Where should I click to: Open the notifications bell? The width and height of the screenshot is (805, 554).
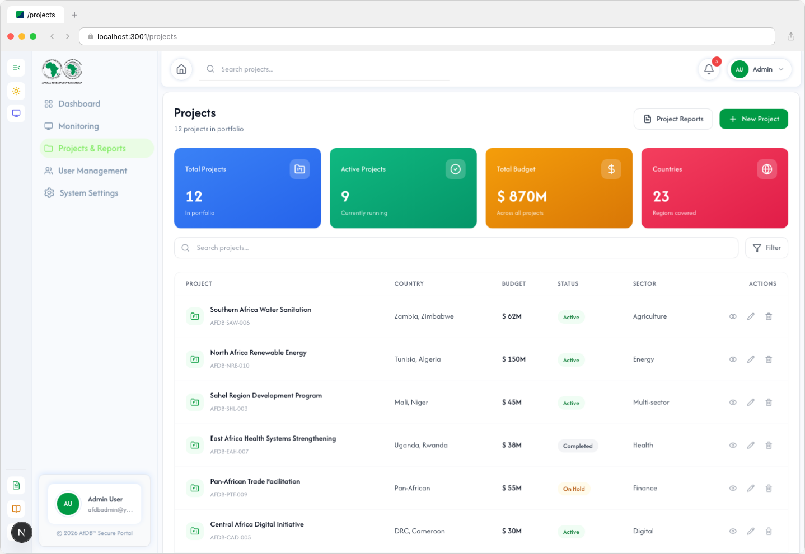pos(709,69)
